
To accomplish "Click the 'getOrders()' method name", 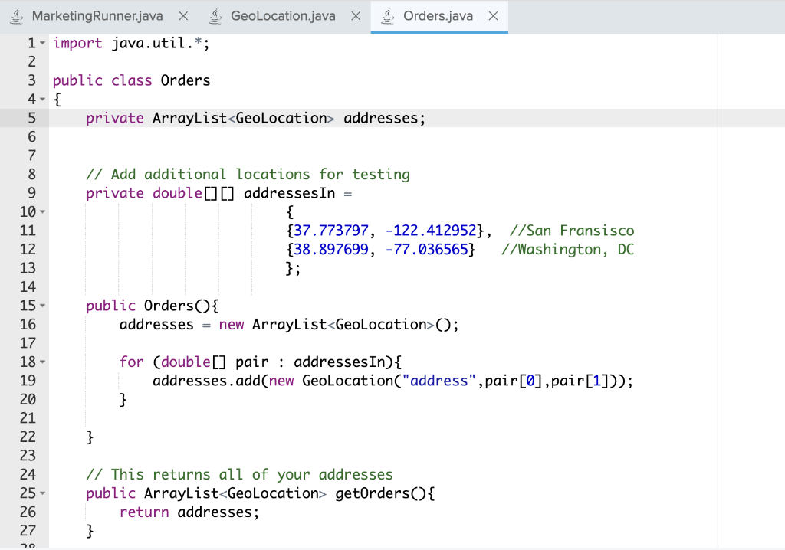I will click(x=380, y=493).
